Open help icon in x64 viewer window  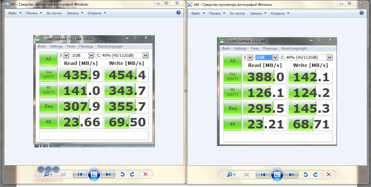point(362,13)
